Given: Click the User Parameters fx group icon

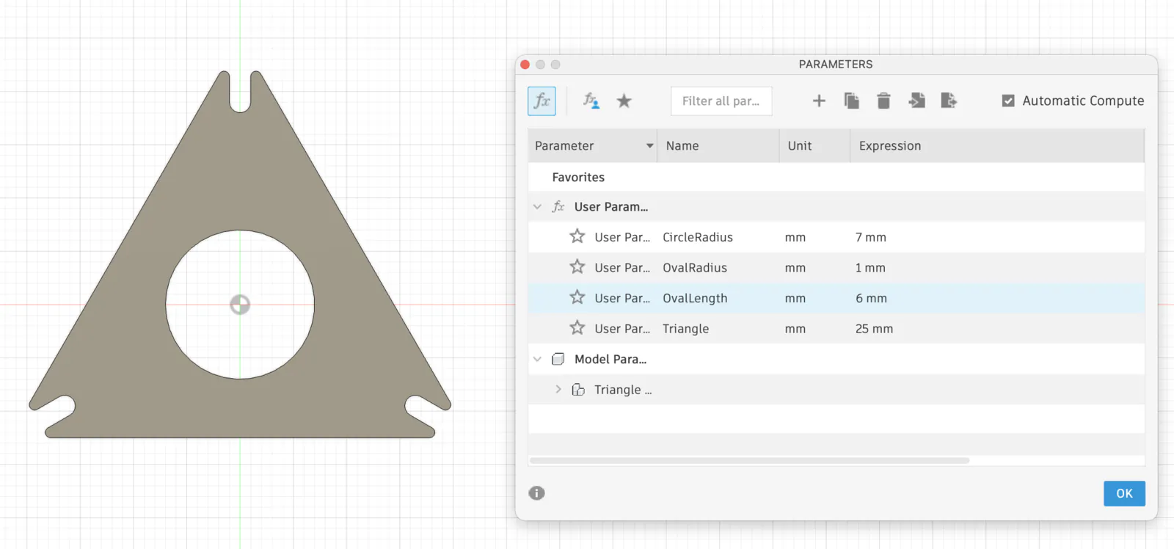Looking at the screenshot, I should point(558,206).
